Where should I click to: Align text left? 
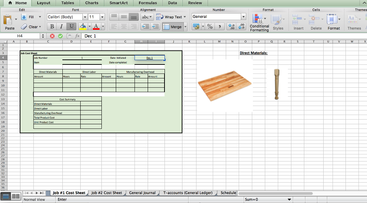point(114,26)
